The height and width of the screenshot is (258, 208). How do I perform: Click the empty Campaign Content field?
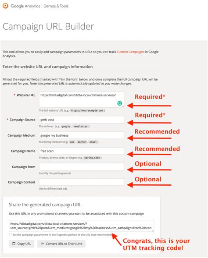pyautogui.click(x=82, y=182)
